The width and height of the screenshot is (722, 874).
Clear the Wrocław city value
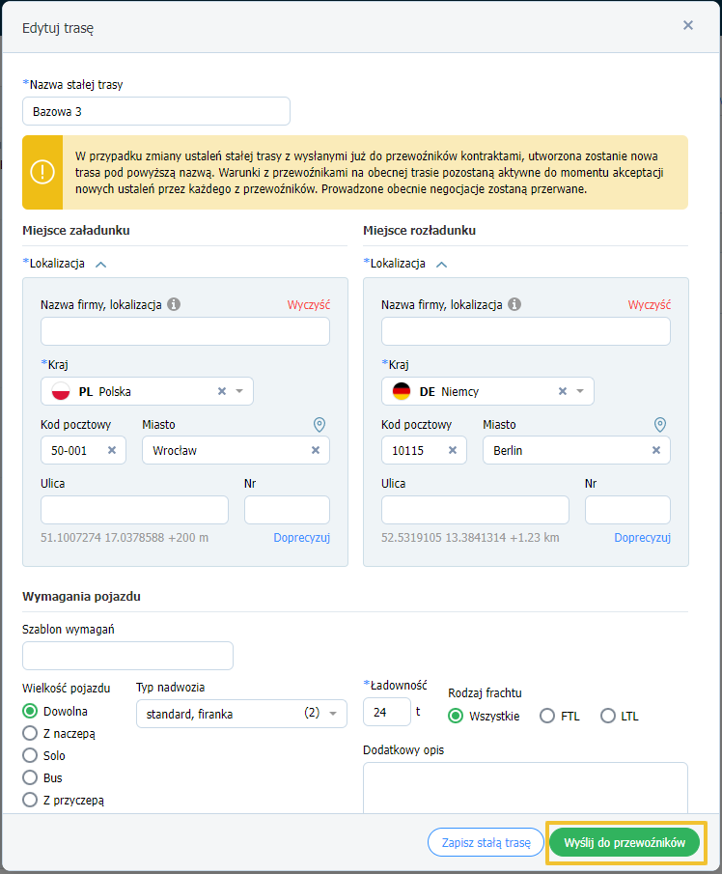coord(316,450)
